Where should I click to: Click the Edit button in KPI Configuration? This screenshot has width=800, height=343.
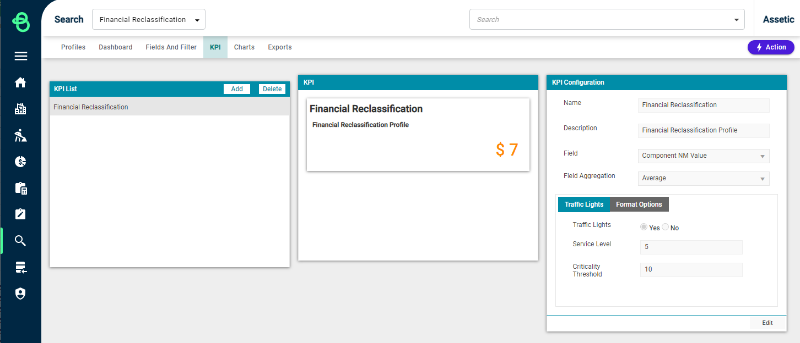click(767, 323)
